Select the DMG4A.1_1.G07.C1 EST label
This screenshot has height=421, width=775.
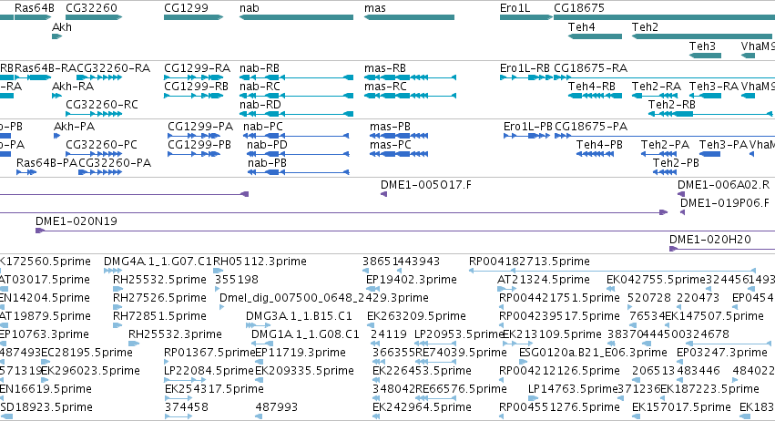[158, 262]
